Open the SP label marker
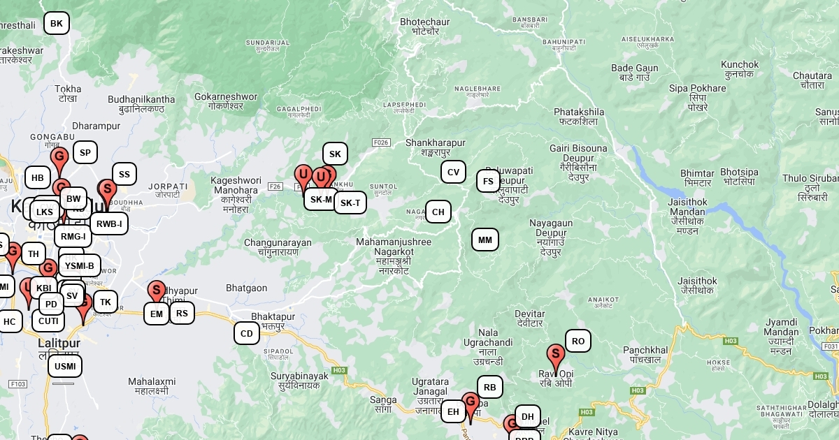The width and height of the screenshot is (839, 440). (85, 152)
